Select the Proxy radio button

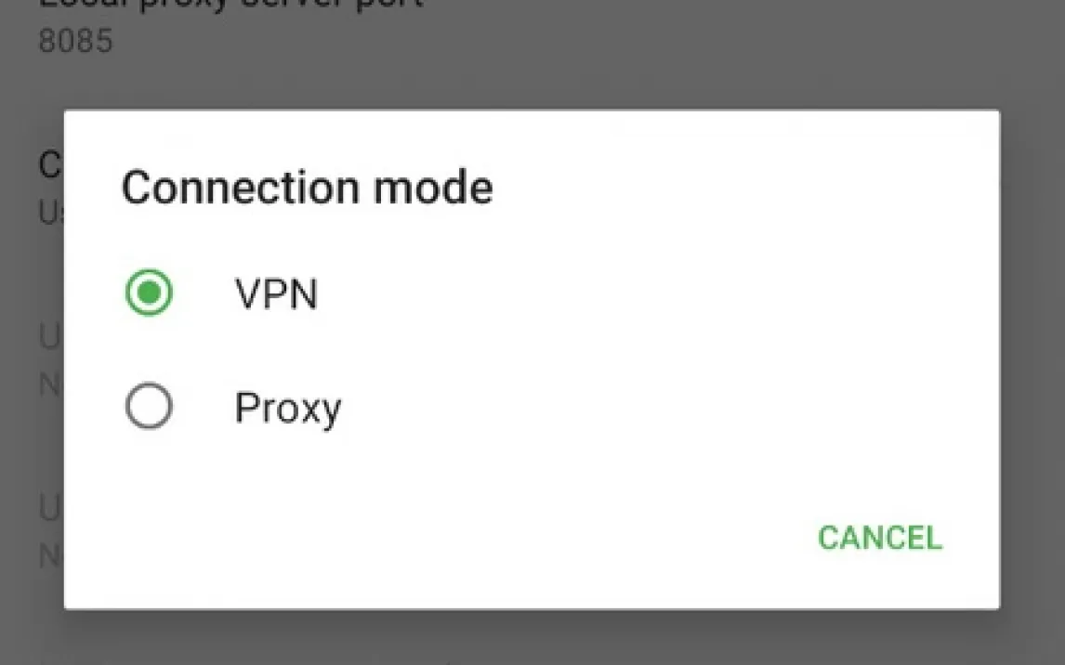click(x=149, y=407)
